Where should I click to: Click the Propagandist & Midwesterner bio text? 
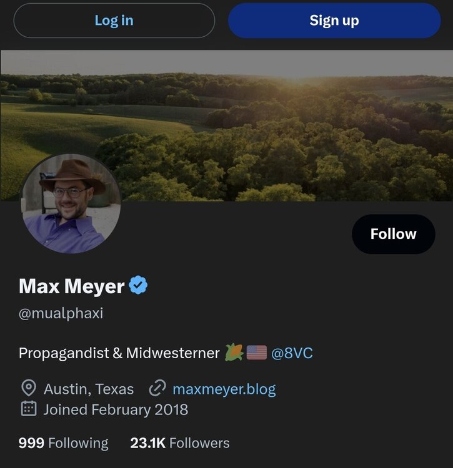[x=119, y=353]
